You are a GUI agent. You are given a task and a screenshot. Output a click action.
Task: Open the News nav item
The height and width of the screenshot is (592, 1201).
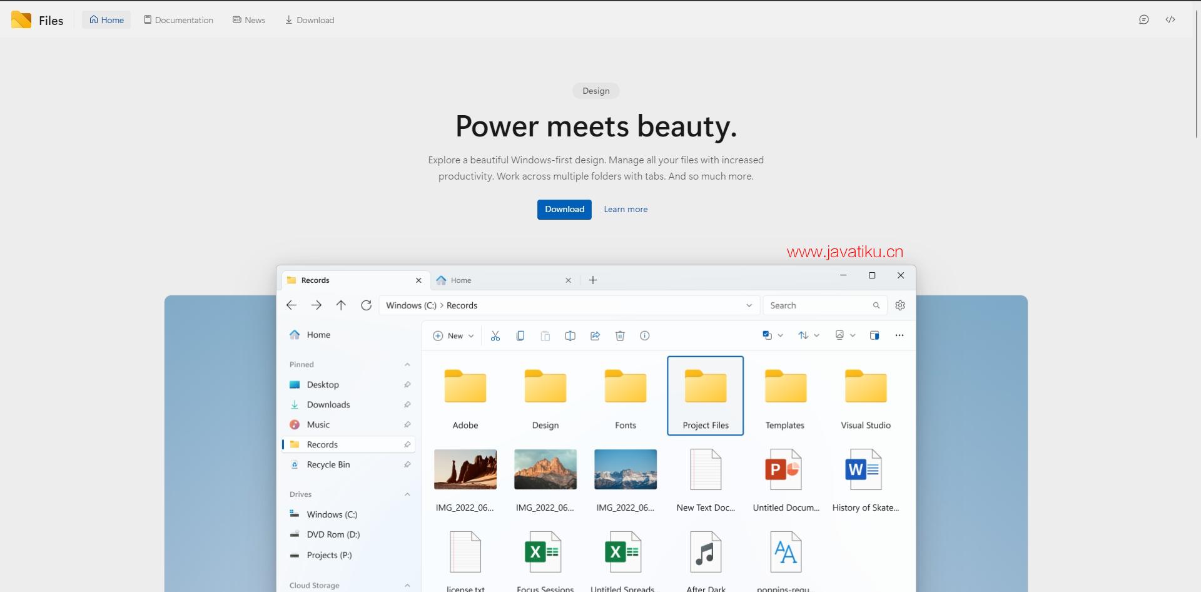coord(249,20)
